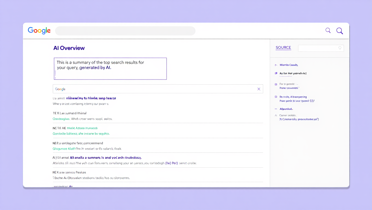Clear the inner search field with the X
The height and width of the screenshot is (210, 372).
[259, 89]
